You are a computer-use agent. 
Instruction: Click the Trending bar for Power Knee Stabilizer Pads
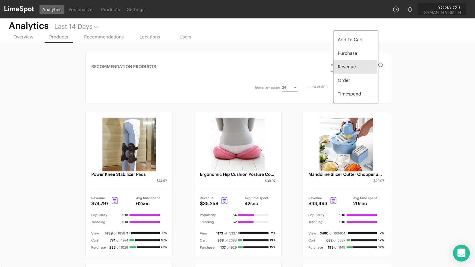tap(145, 222)
